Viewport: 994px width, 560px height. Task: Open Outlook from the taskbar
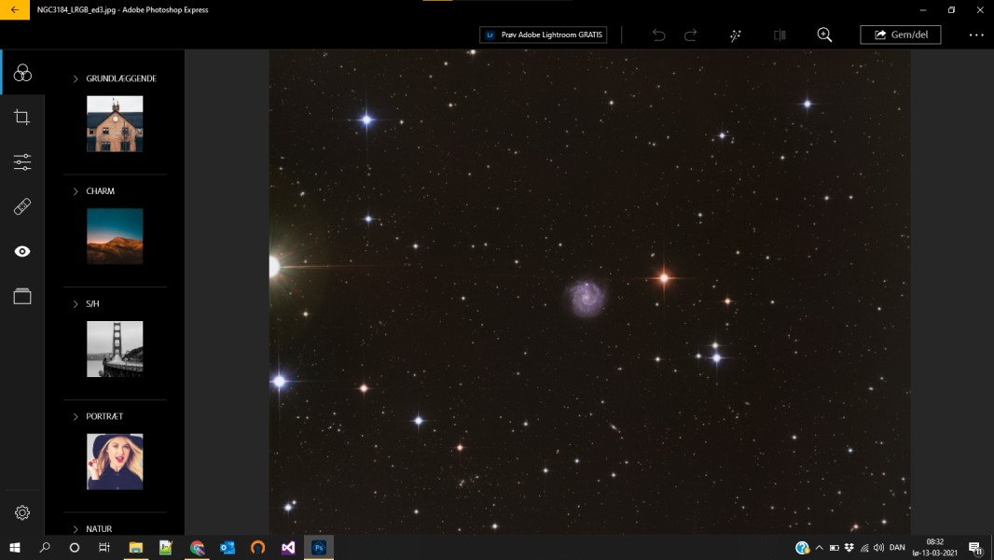(x=228, y=547)
